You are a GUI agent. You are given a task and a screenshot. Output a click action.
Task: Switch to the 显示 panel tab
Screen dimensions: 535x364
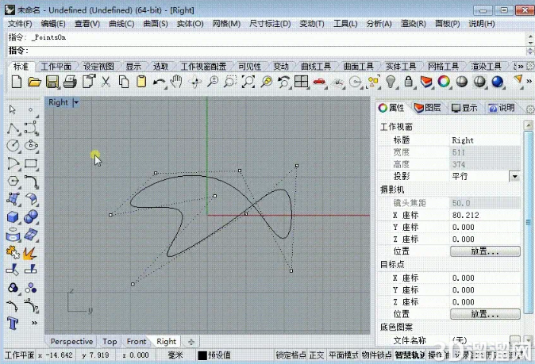coord(464,108)
